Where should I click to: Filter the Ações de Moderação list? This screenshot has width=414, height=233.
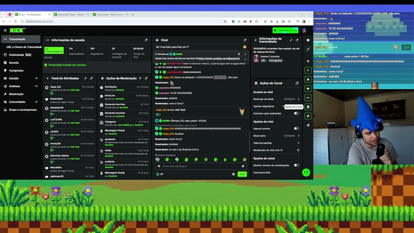point(140,78)
